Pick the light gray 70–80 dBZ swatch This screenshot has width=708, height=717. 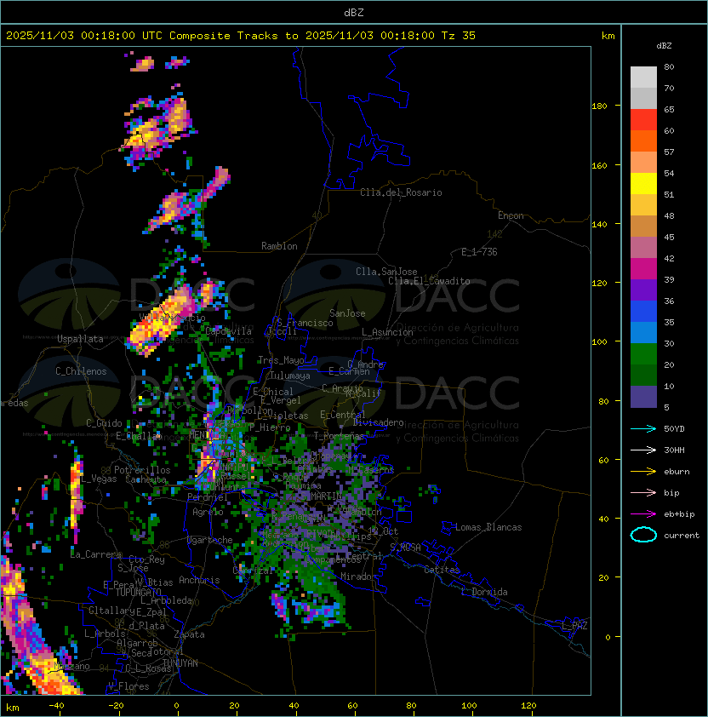(643, 77)
